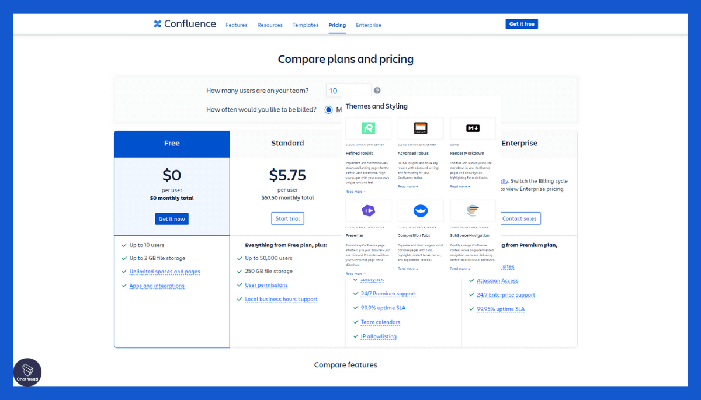The width and height of the screenshot is (701, 400).
Task: Open the Render Markdown app icon
Action: tap(473, 128)
